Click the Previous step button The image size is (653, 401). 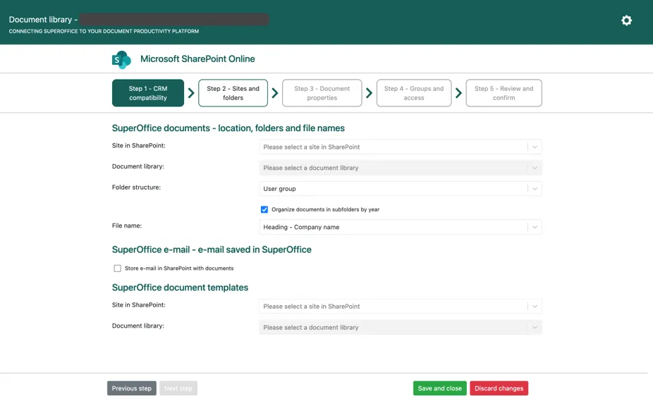tap(132, 388)
